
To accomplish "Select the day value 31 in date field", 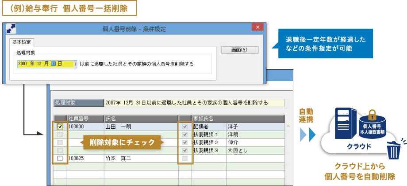I will (53, 64).
